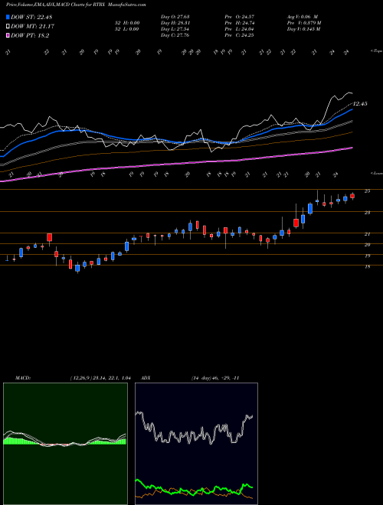Click the large red candle at the 21 level on the left
This screenshot has width=383, height=505.
point(49,238)
